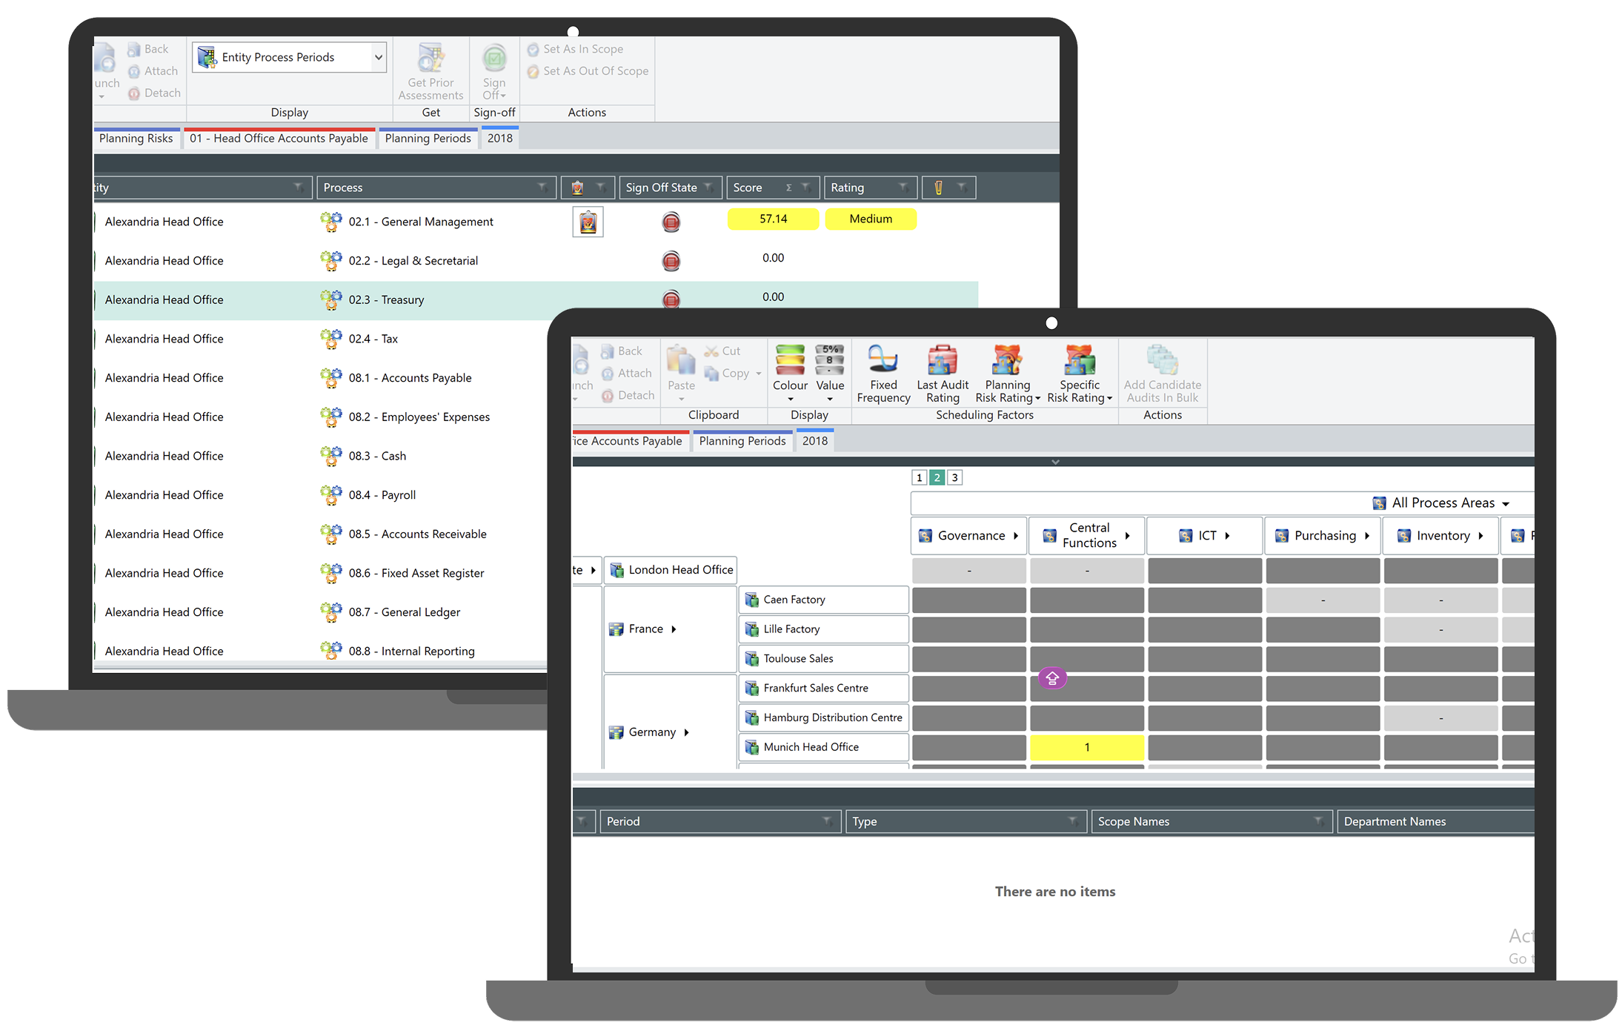
Task: Click the purple upload marker in the grid
Action: (x=1052, y=677)
